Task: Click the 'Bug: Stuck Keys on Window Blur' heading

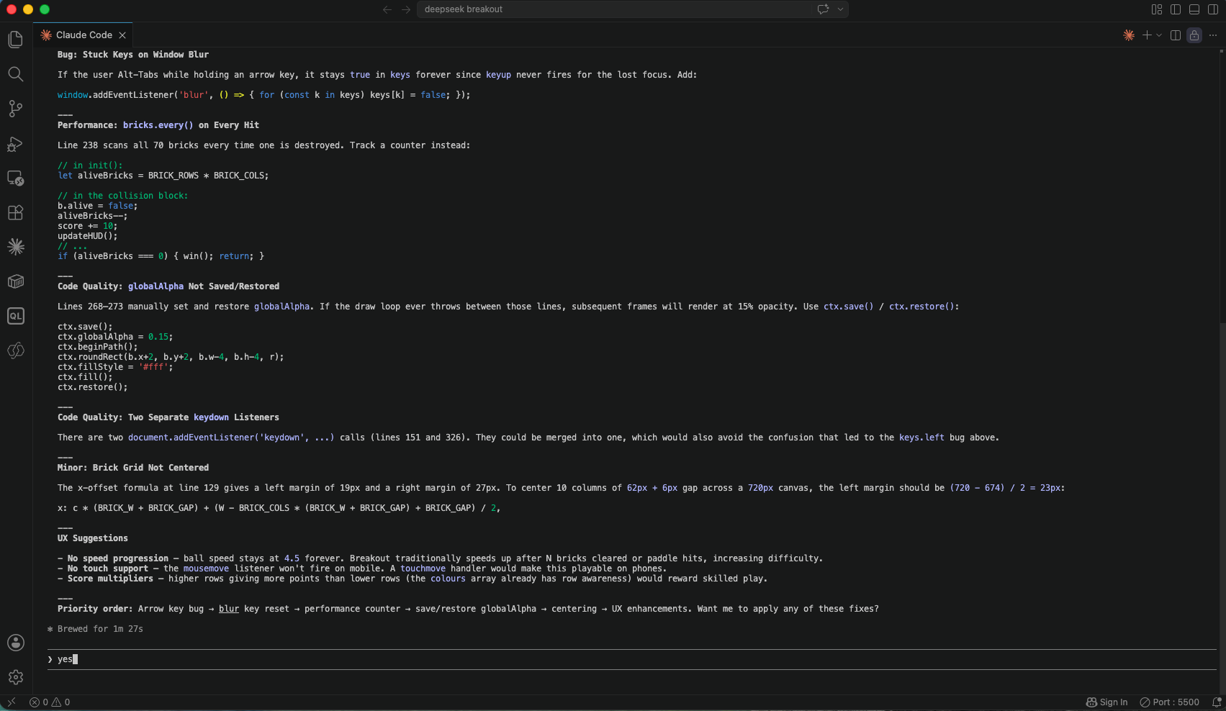Action: tap(133, 55)
